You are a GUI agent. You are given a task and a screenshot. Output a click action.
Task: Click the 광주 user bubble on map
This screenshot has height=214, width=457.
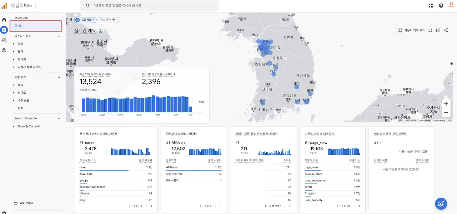click(x=262, y=103)
